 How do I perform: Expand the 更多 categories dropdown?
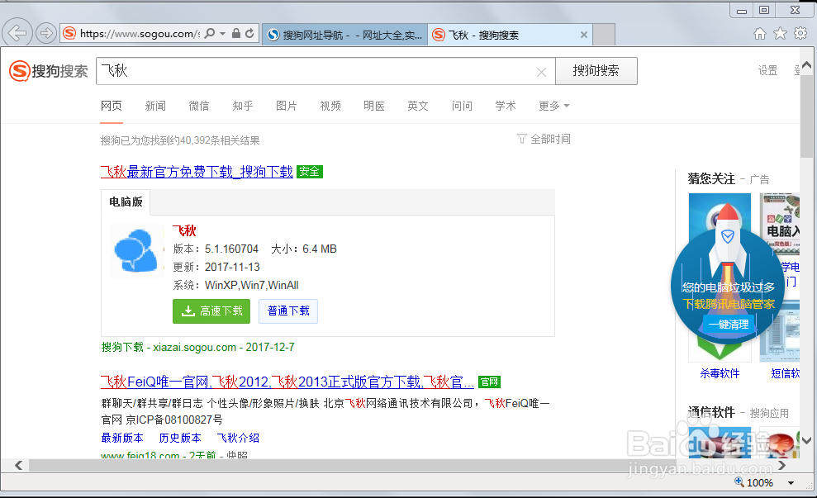(x=553, y=106)
